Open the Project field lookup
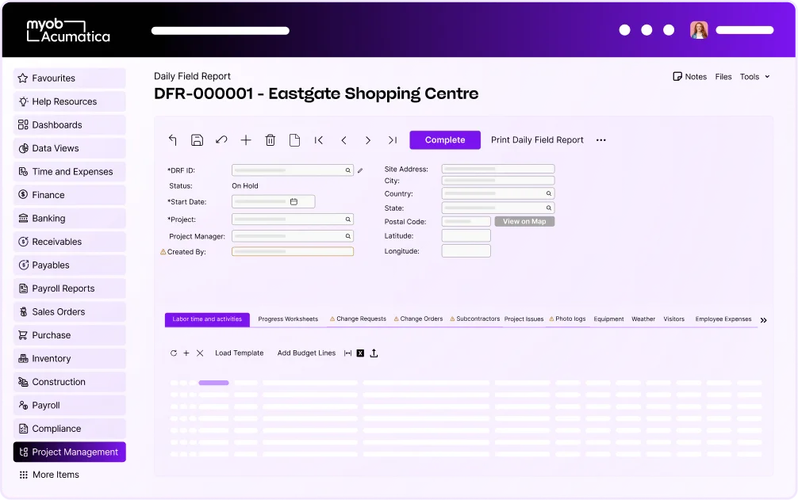This screenshot has height=500, width=798. pos(347,218)
